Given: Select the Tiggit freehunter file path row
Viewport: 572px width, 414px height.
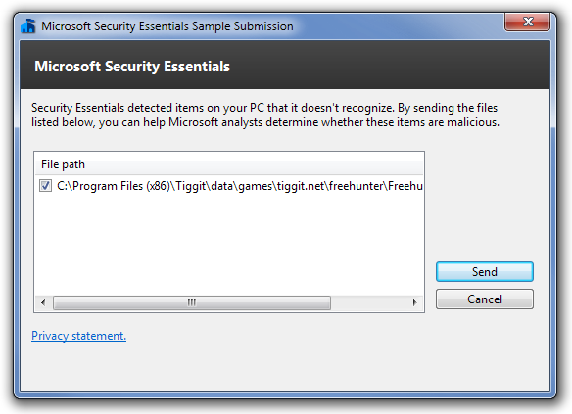Looking at the screenshot, I should pos(229,186).
